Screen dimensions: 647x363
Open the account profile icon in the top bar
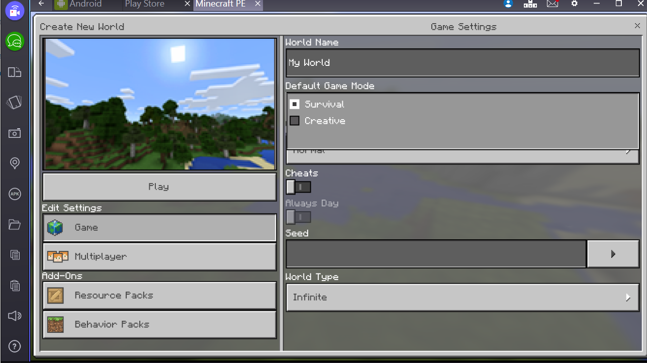[x=508, y=4]
